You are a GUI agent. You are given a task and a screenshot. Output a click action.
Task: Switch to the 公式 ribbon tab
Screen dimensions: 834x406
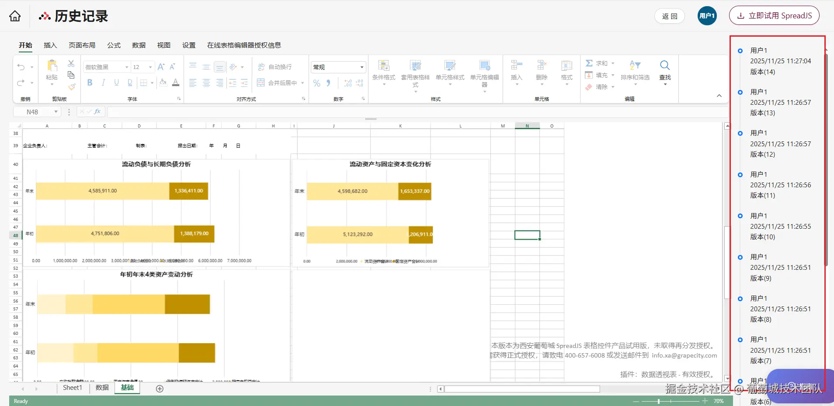click(x=114, y=45)
